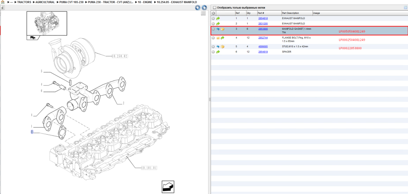
Task: Click the tractor icon under the engine thumbnail
Action: tap(33, 38)
